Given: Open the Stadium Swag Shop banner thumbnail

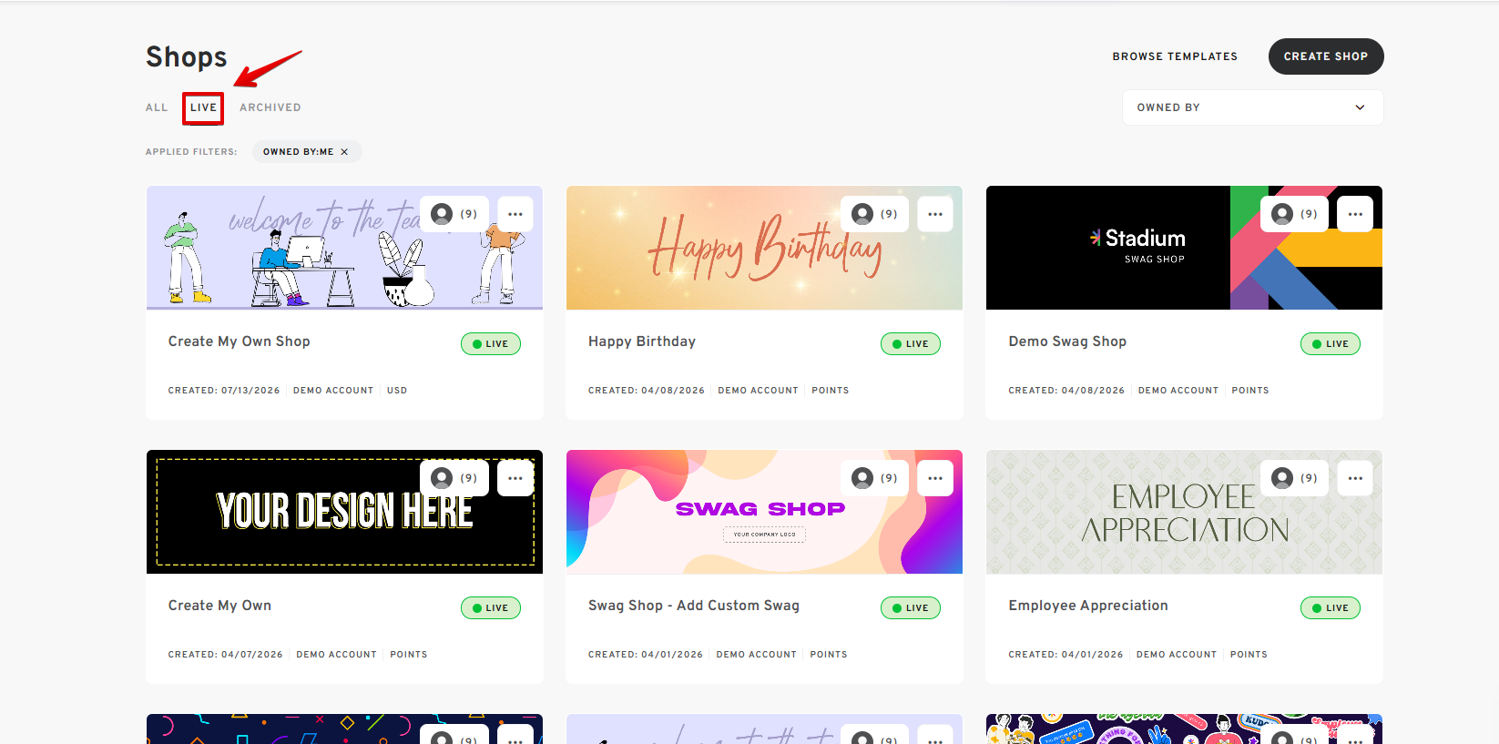Looking at the screenshot, I should coord(1184,248).
